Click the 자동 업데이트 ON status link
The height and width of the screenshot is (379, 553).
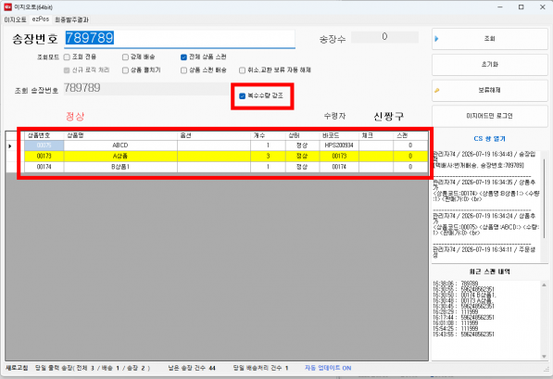tap(328, 368)
